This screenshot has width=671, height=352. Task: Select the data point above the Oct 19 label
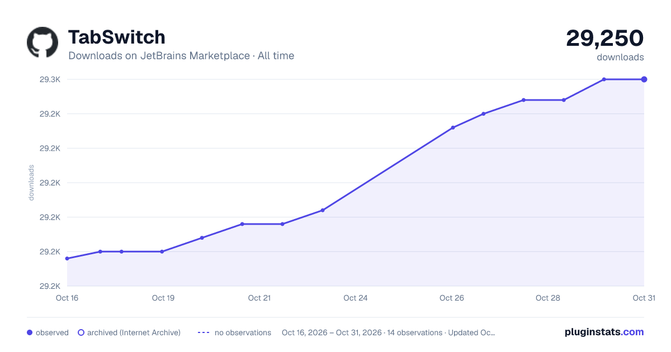point(162,251)
